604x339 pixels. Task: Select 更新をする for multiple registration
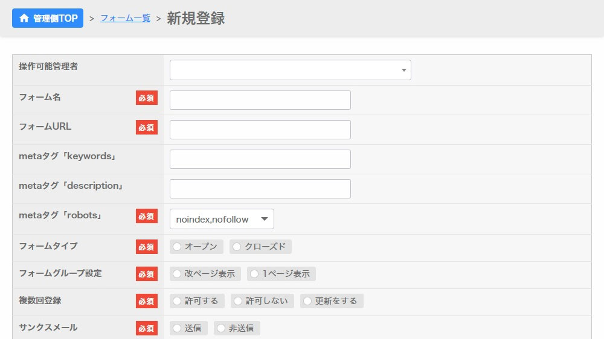click(x=307, y=301)
